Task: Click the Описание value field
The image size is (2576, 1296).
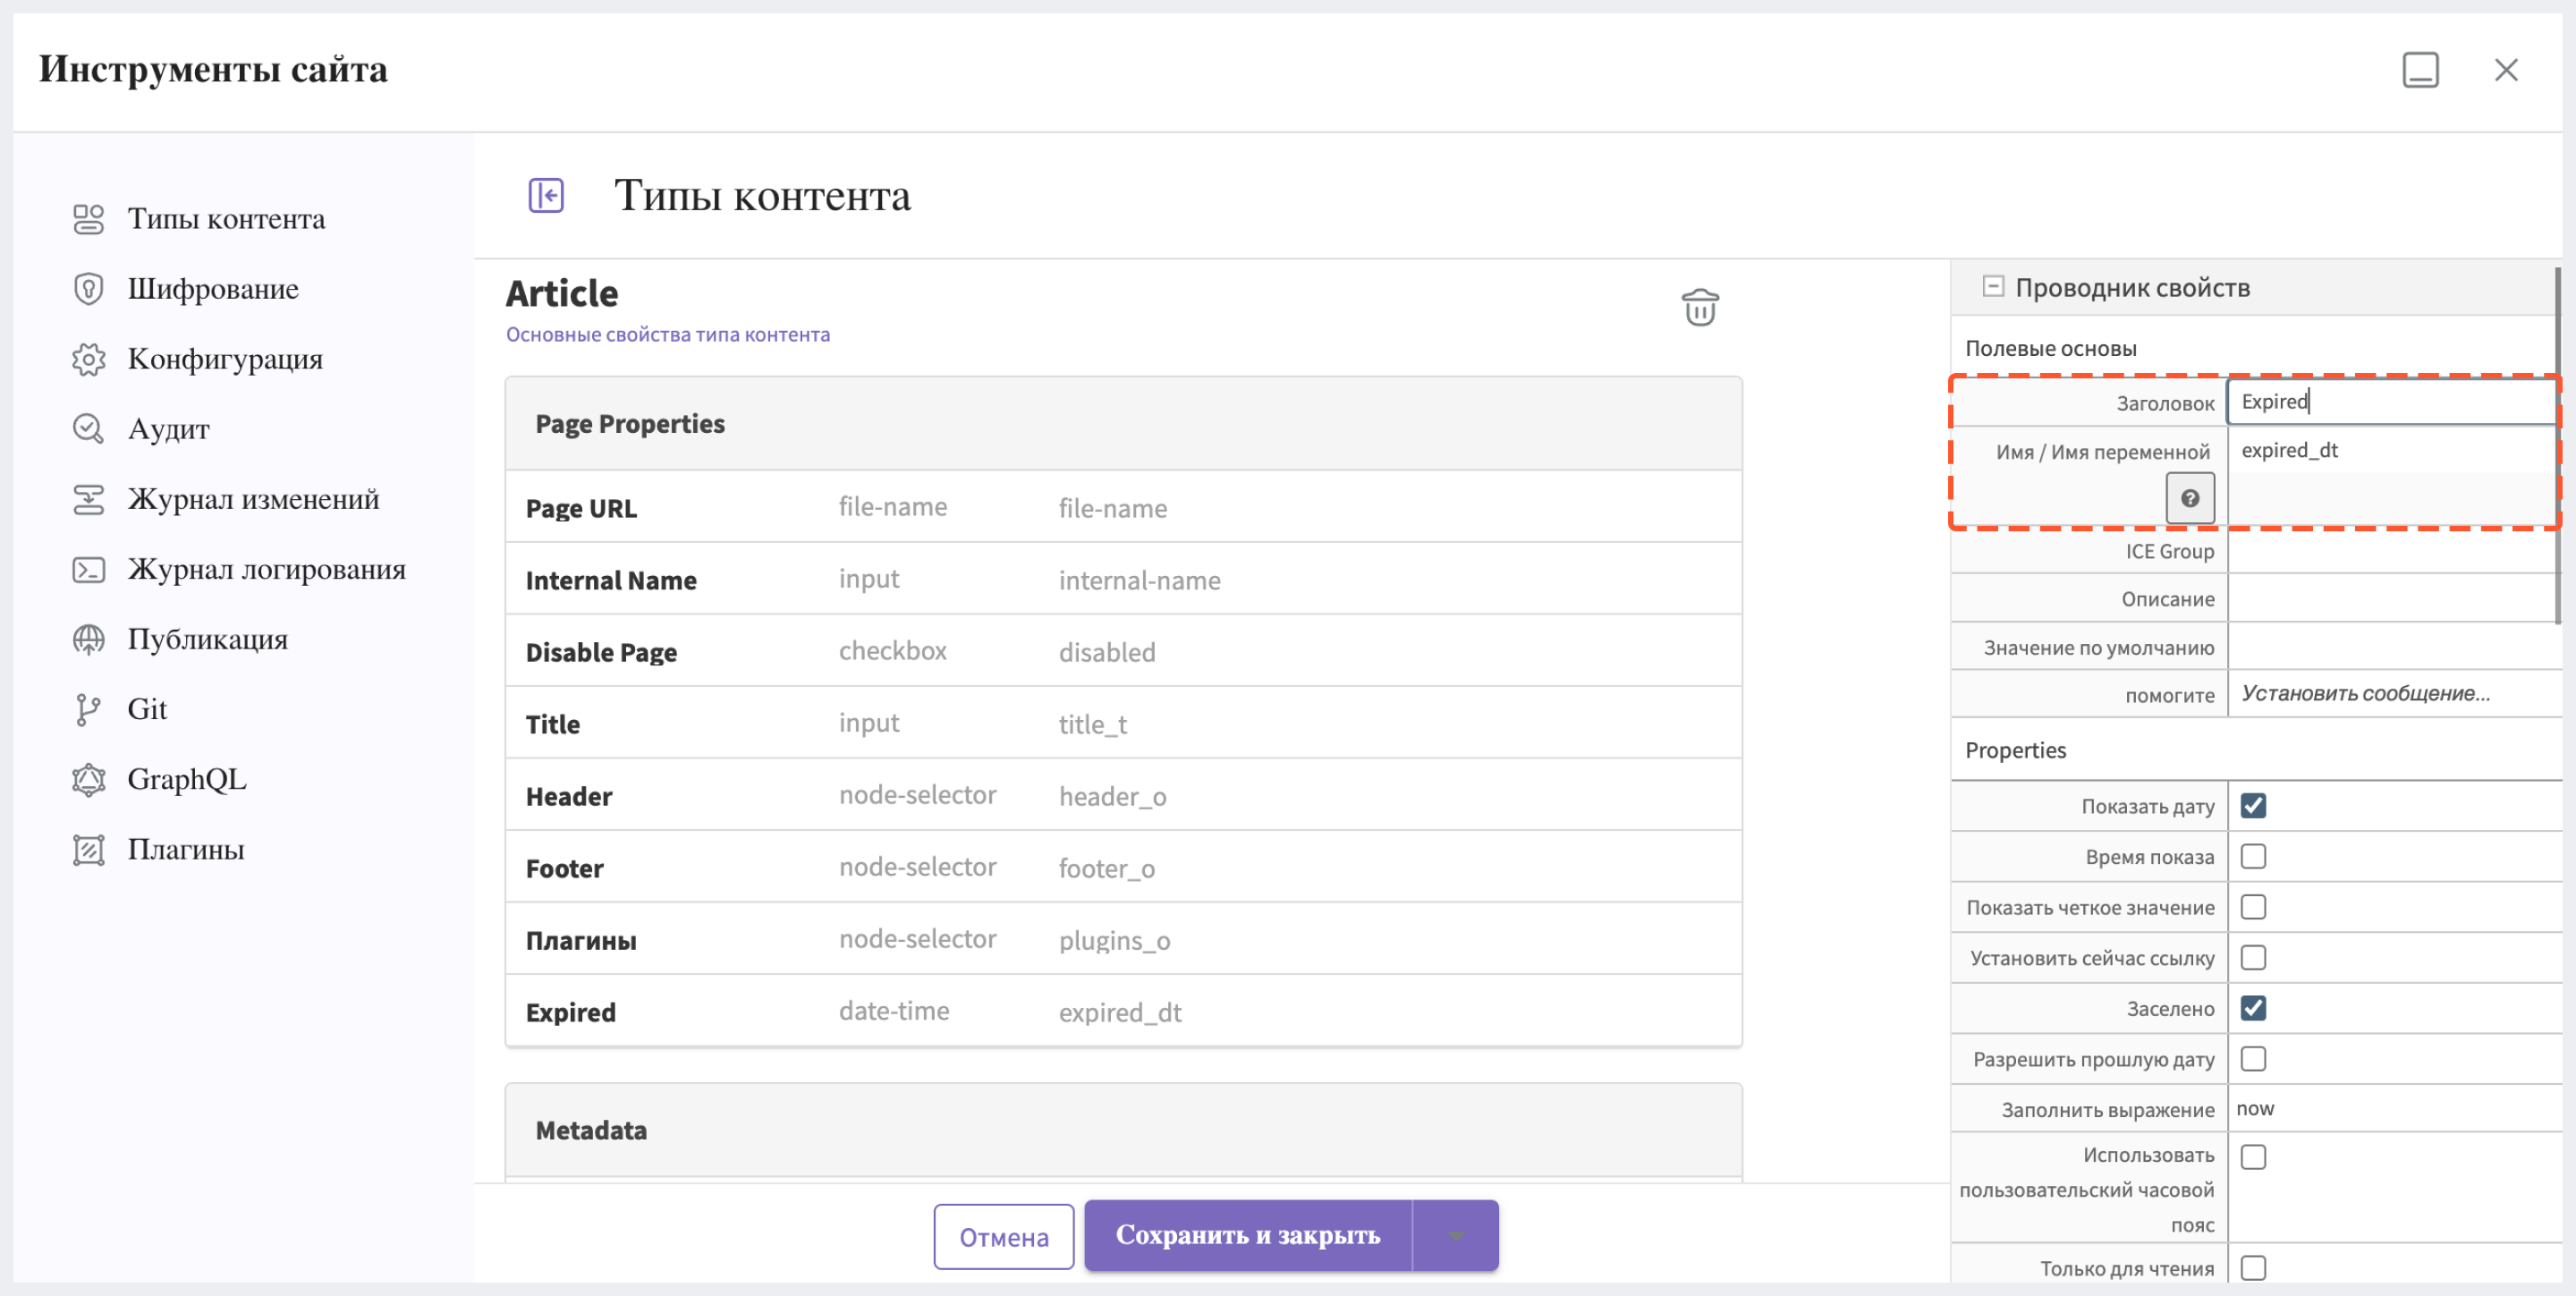Action: click(2390, 599)
